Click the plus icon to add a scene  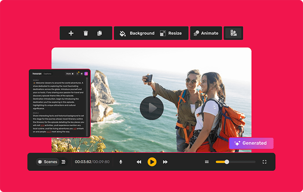(x=71, y=33)
